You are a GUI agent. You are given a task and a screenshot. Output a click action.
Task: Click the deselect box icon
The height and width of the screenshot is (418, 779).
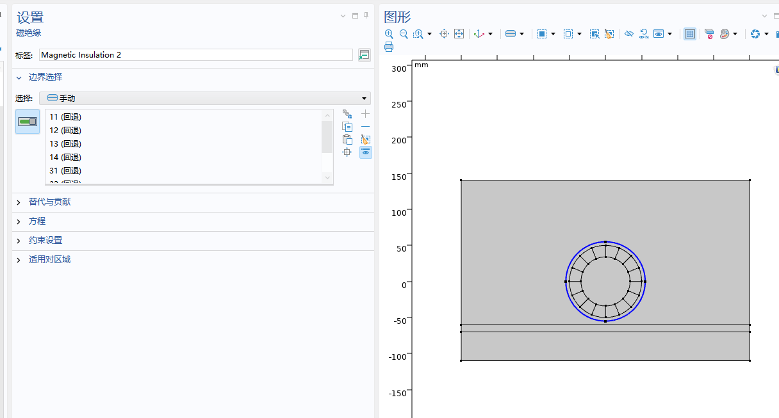click(x=568, y=34)
